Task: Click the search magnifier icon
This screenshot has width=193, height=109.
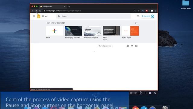Action: (x=59, y=16)
